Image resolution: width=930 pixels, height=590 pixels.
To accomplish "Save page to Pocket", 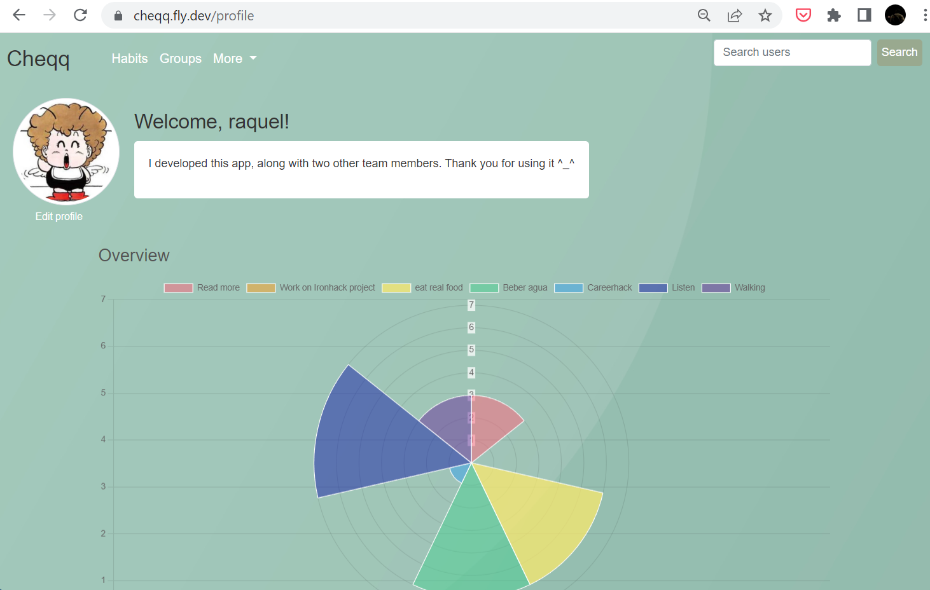I will pyautogui.click(x=803, y=15).
